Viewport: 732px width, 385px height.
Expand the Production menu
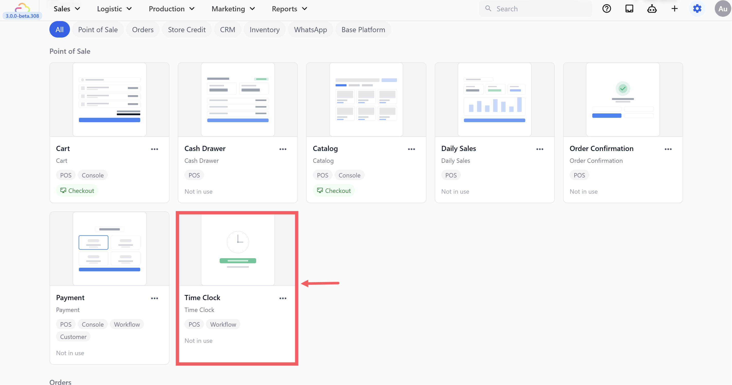pos(172,9)
